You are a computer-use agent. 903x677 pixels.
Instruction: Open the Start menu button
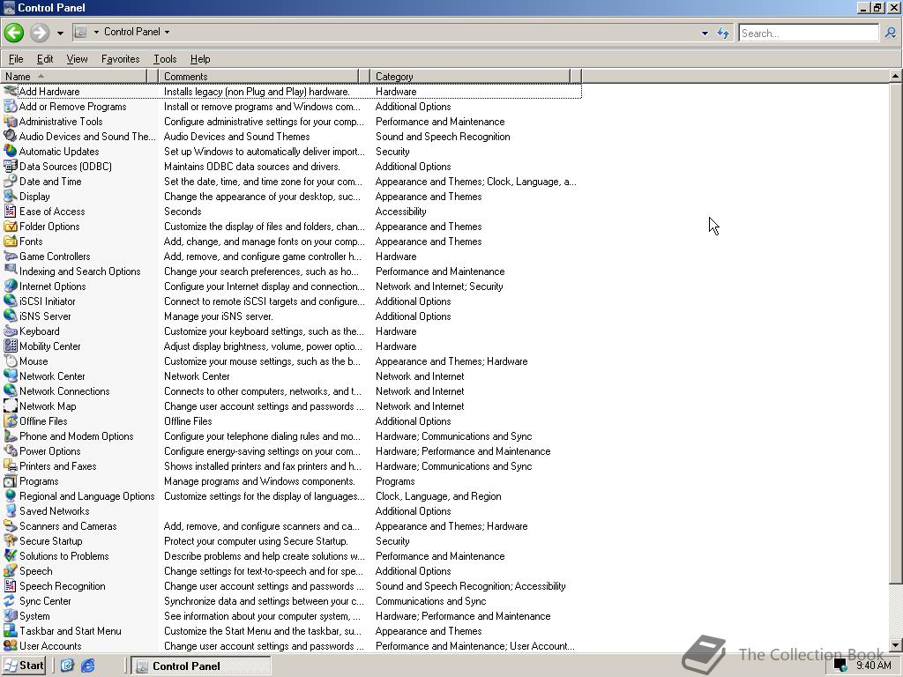click(24, 666)
